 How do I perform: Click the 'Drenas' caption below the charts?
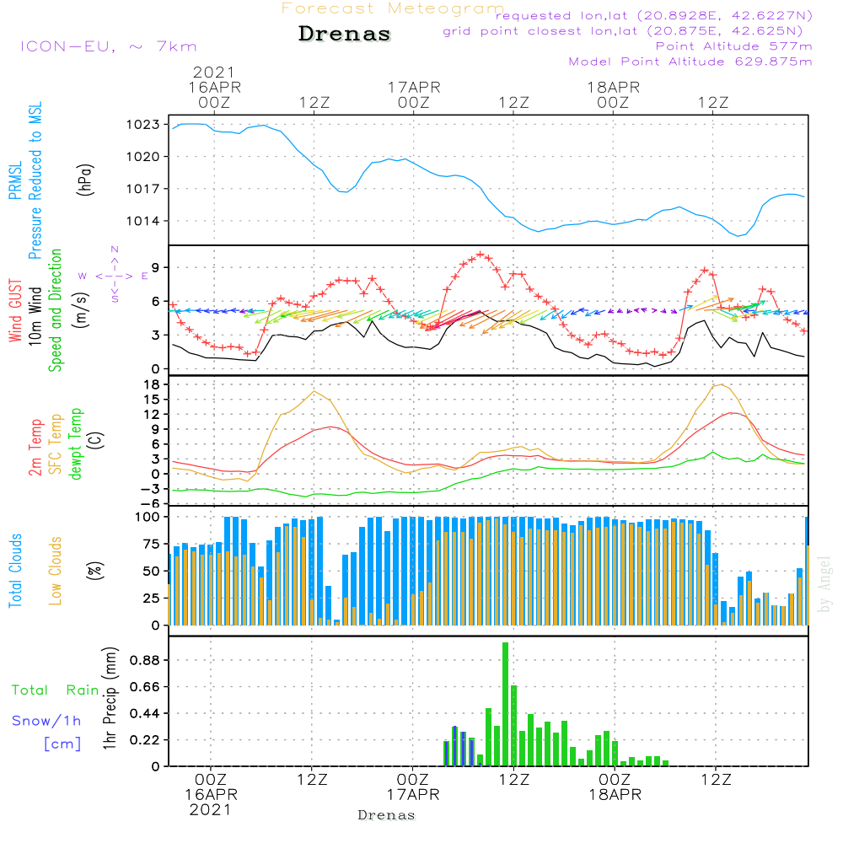pos(386,815)
